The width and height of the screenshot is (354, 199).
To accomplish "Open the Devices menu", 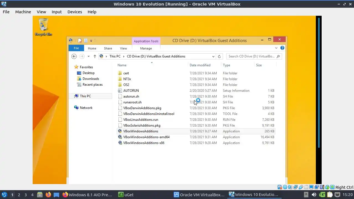I will click(x=75, y=12).
